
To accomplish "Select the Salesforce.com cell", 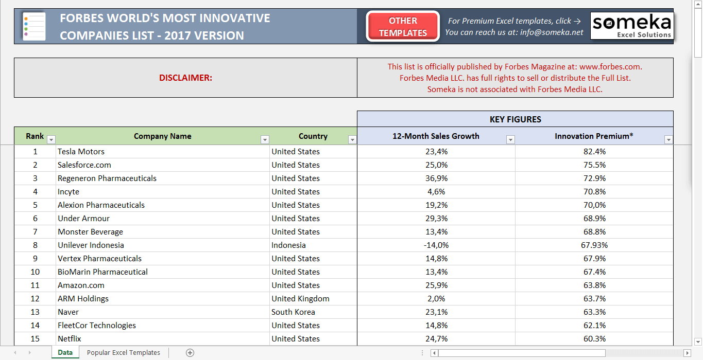I will click(163, 165).
